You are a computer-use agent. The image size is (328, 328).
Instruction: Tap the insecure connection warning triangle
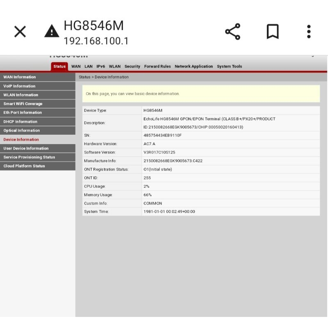[52, 31]
